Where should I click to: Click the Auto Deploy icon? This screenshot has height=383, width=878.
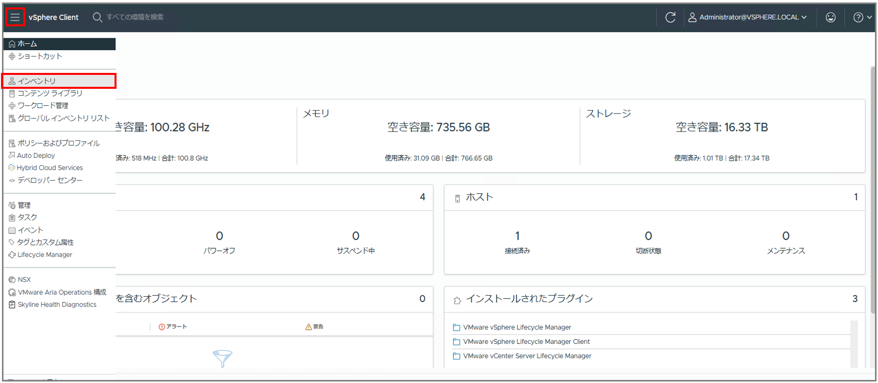tap(12, 155)
